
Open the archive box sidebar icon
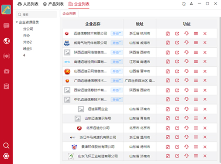(x=7, y=71)
